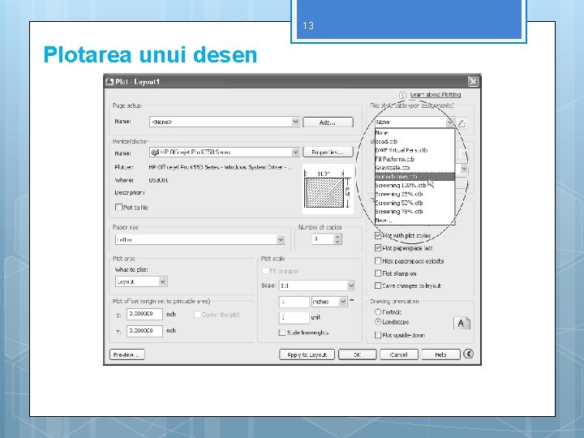The height and width of the screenshot is (438, 584).
Task: Click the Number of copies stepper arrows
Action: tap(337, 239)
